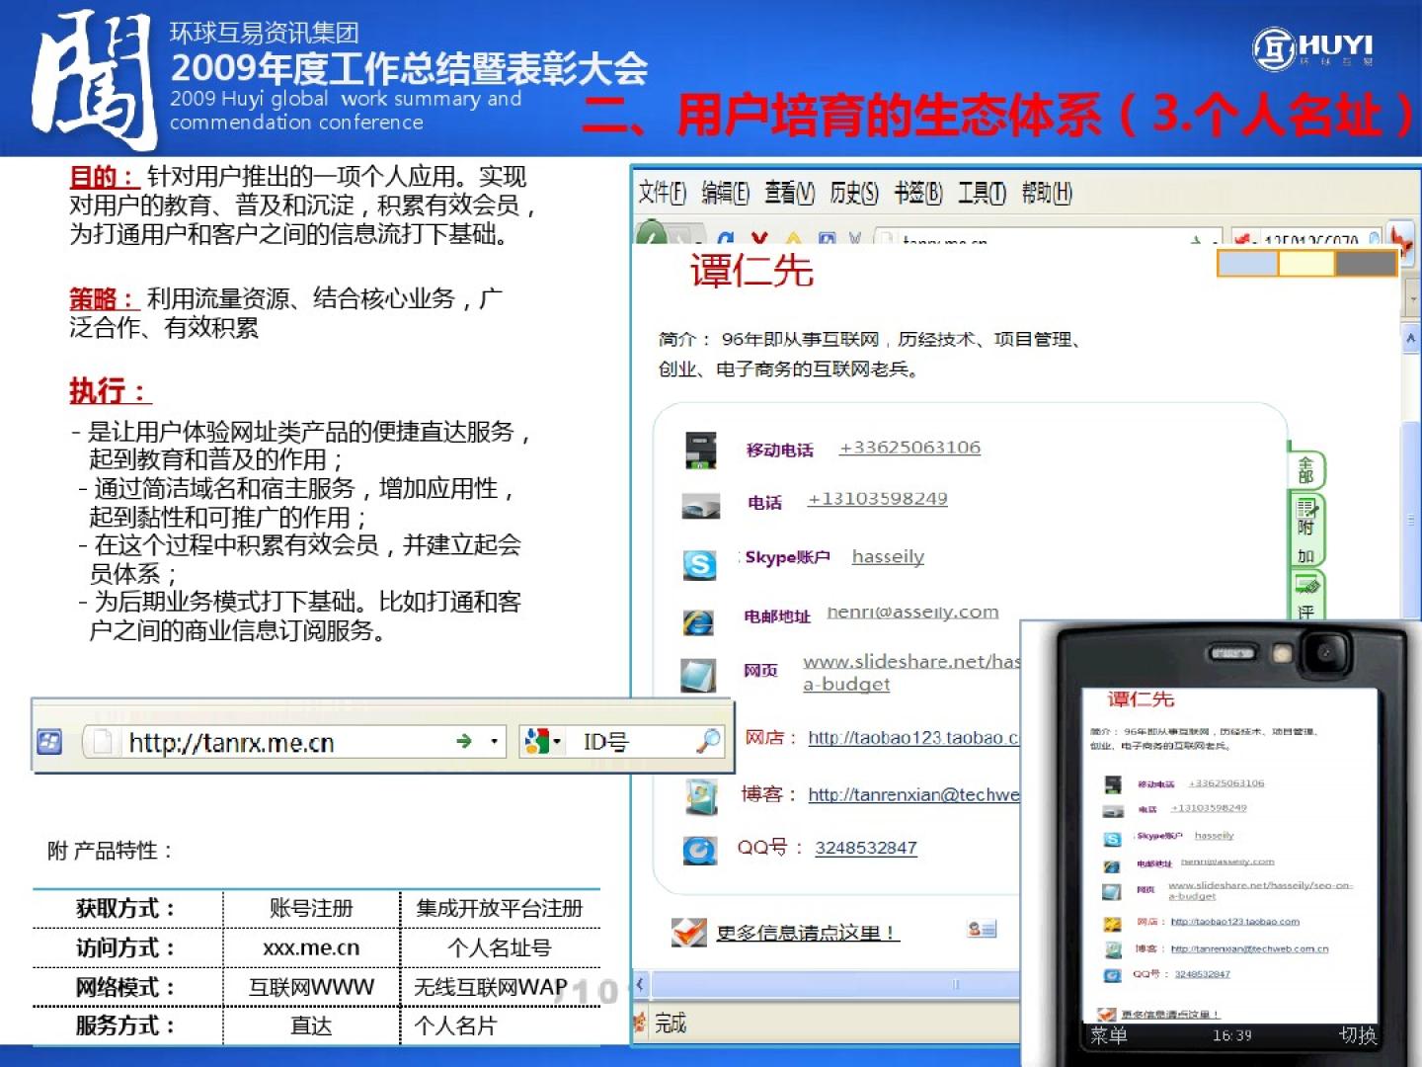The height and width of the screenshot is (1067, 1422).
Task: Click the mobile phone icon beside 移动电话
Action: [x=701, y=451]
